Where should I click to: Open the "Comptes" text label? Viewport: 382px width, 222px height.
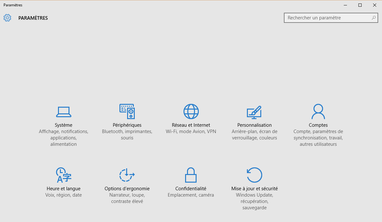tap(318, 125)
